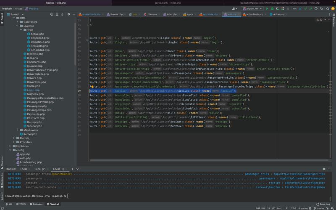This screenshot has width=336, height=210.
Task: Toggle the TODO tool window button
Action: point(21,204)
